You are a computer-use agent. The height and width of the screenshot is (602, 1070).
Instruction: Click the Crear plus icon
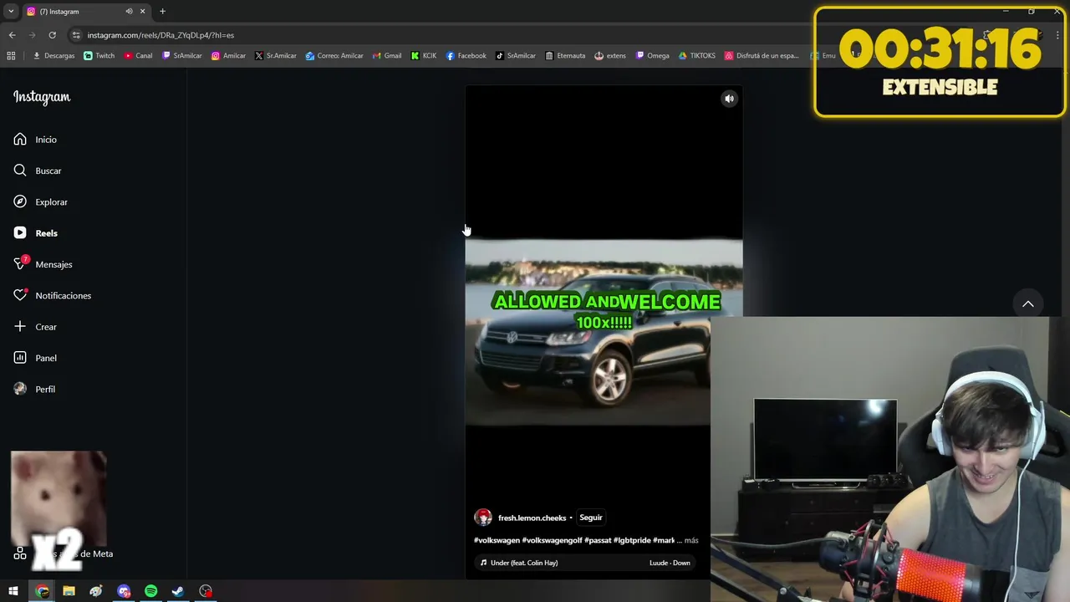(x=20, y=327)
